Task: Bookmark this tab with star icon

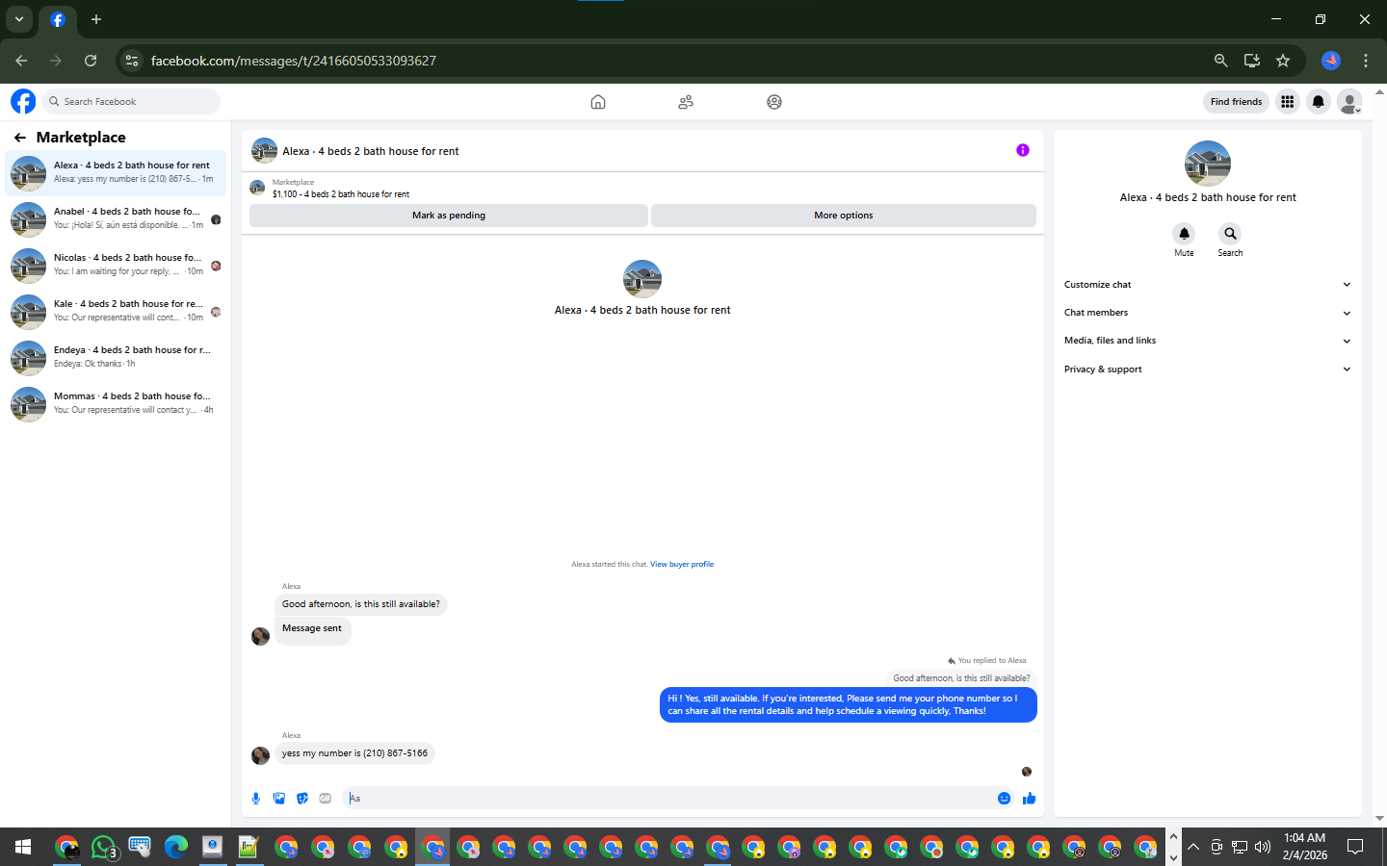Action: pos(1283,61)
